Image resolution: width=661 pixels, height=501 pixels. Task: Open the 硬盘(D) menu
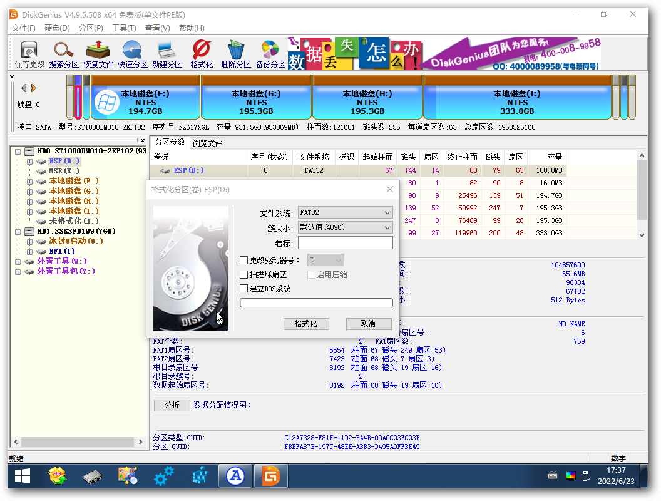pos(57,28)
